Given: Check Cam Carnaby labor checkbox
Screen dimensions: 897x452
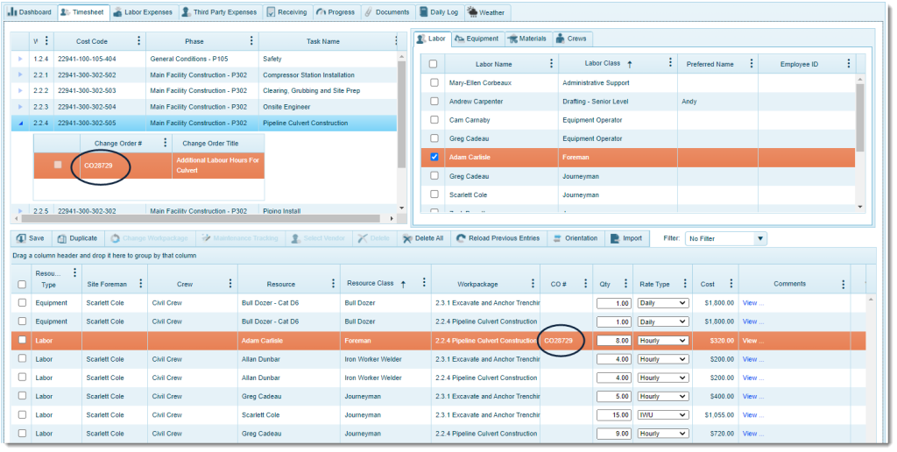Looking at the screenshot, I should coord(434,120).
